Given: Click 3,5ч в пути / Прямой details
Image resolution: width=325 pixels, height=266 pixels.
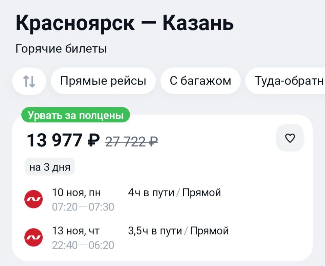Looking at the screenshot, I should 178,231.
